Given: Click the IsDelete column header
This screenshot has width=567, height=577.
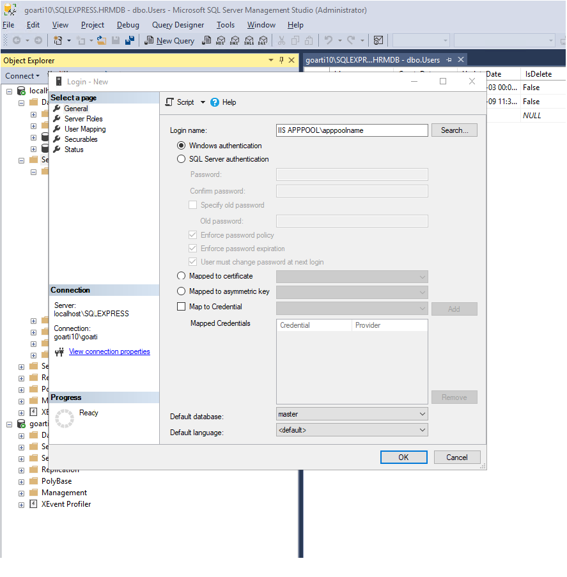Looking at the screenshot, I should [538, 74].
